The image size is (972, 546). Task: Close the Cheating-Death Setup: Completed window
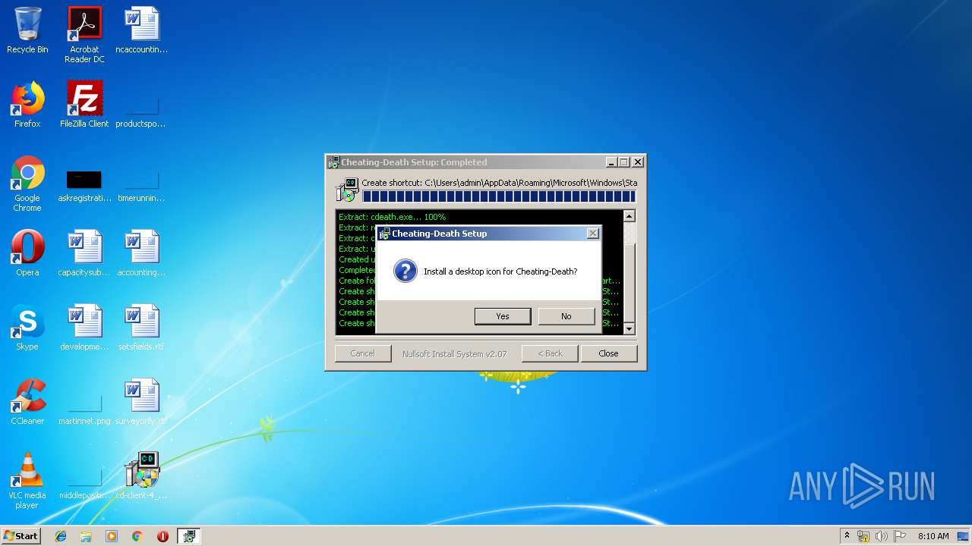click(638, 162)
